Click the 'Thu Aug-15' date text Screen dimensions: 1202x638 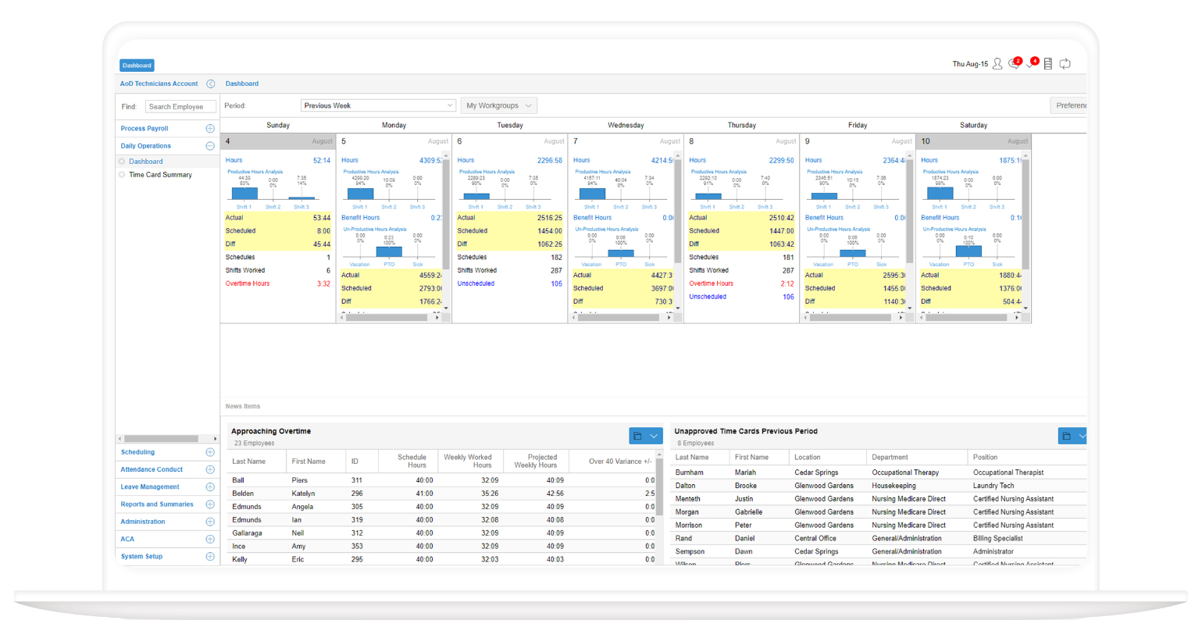pyautogui.click(x=970, y=65)
